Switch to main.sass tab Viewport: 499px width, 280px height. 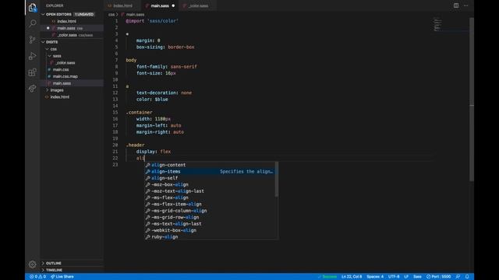[160, 5]
